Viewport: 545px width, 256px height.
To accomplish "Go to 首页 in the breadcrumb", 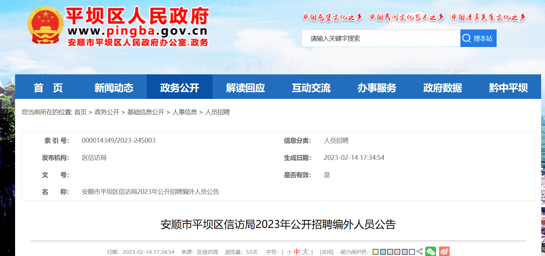I will coord(80,112).
